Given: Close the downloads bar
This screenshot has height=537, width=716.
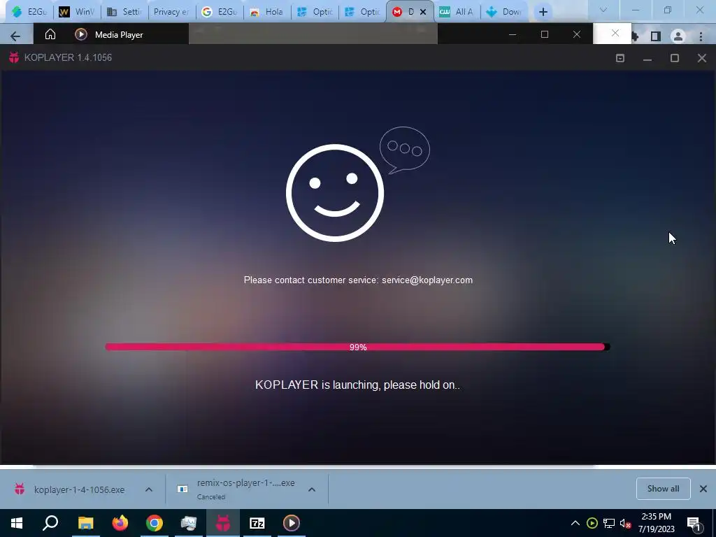Looking at the screenshot, I should pos(703,489).
